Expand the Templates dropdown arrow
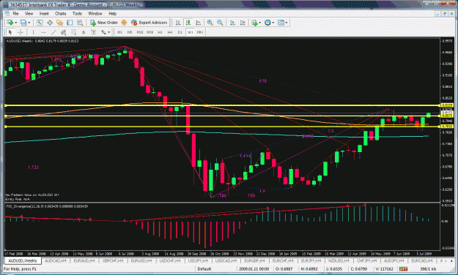The width and height of the screenshot is (458, 275). pyautogui.click(x=287, y=23)
